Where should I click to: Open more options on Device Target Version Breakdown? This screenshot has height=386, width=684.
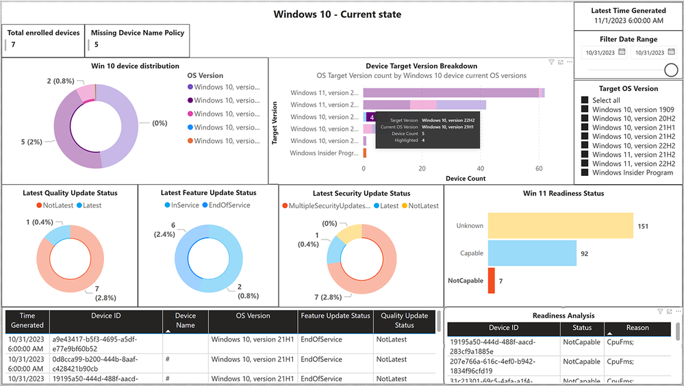point(570,62)
